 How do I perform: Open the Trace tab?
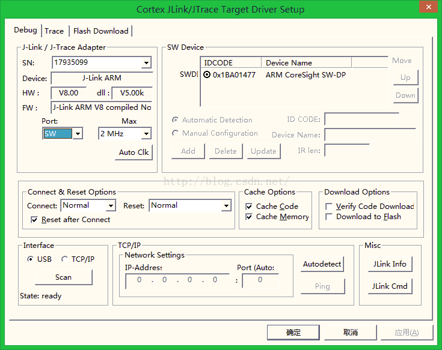coord(54,31)
